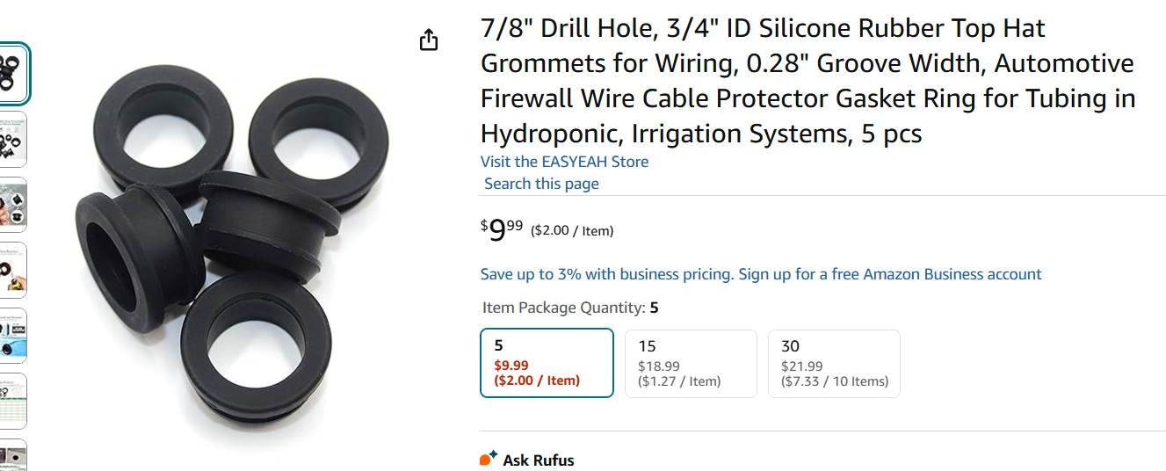Select the third product thumbnail
The width and height of the screenshot is (1166, 471).
pos(13,205)
